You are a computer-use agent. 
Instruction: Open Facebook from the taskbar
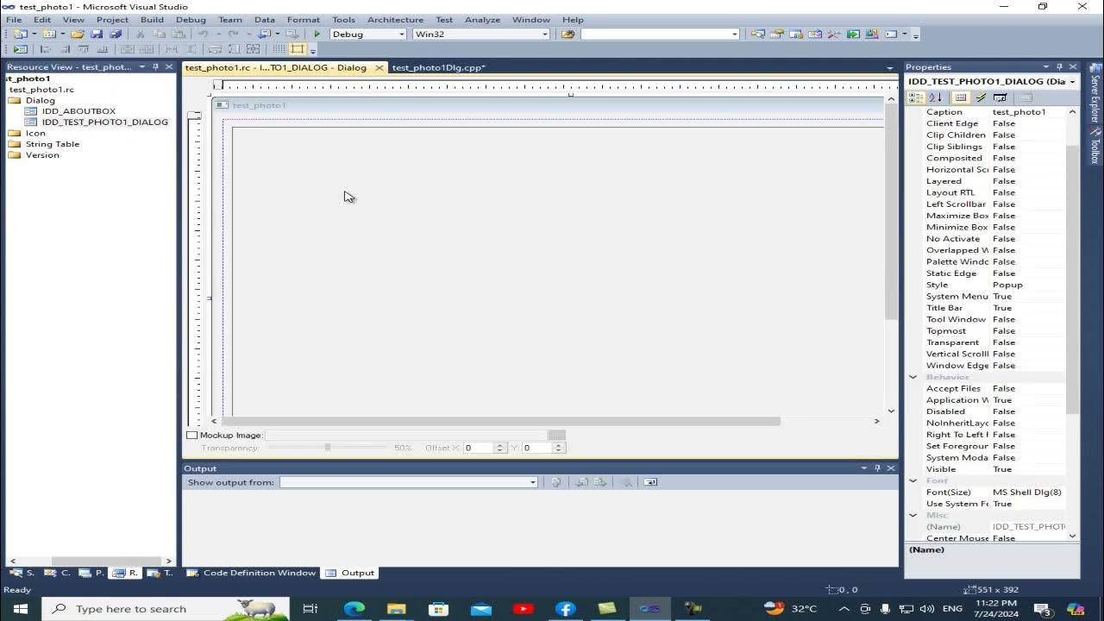[x=566, y=609]
